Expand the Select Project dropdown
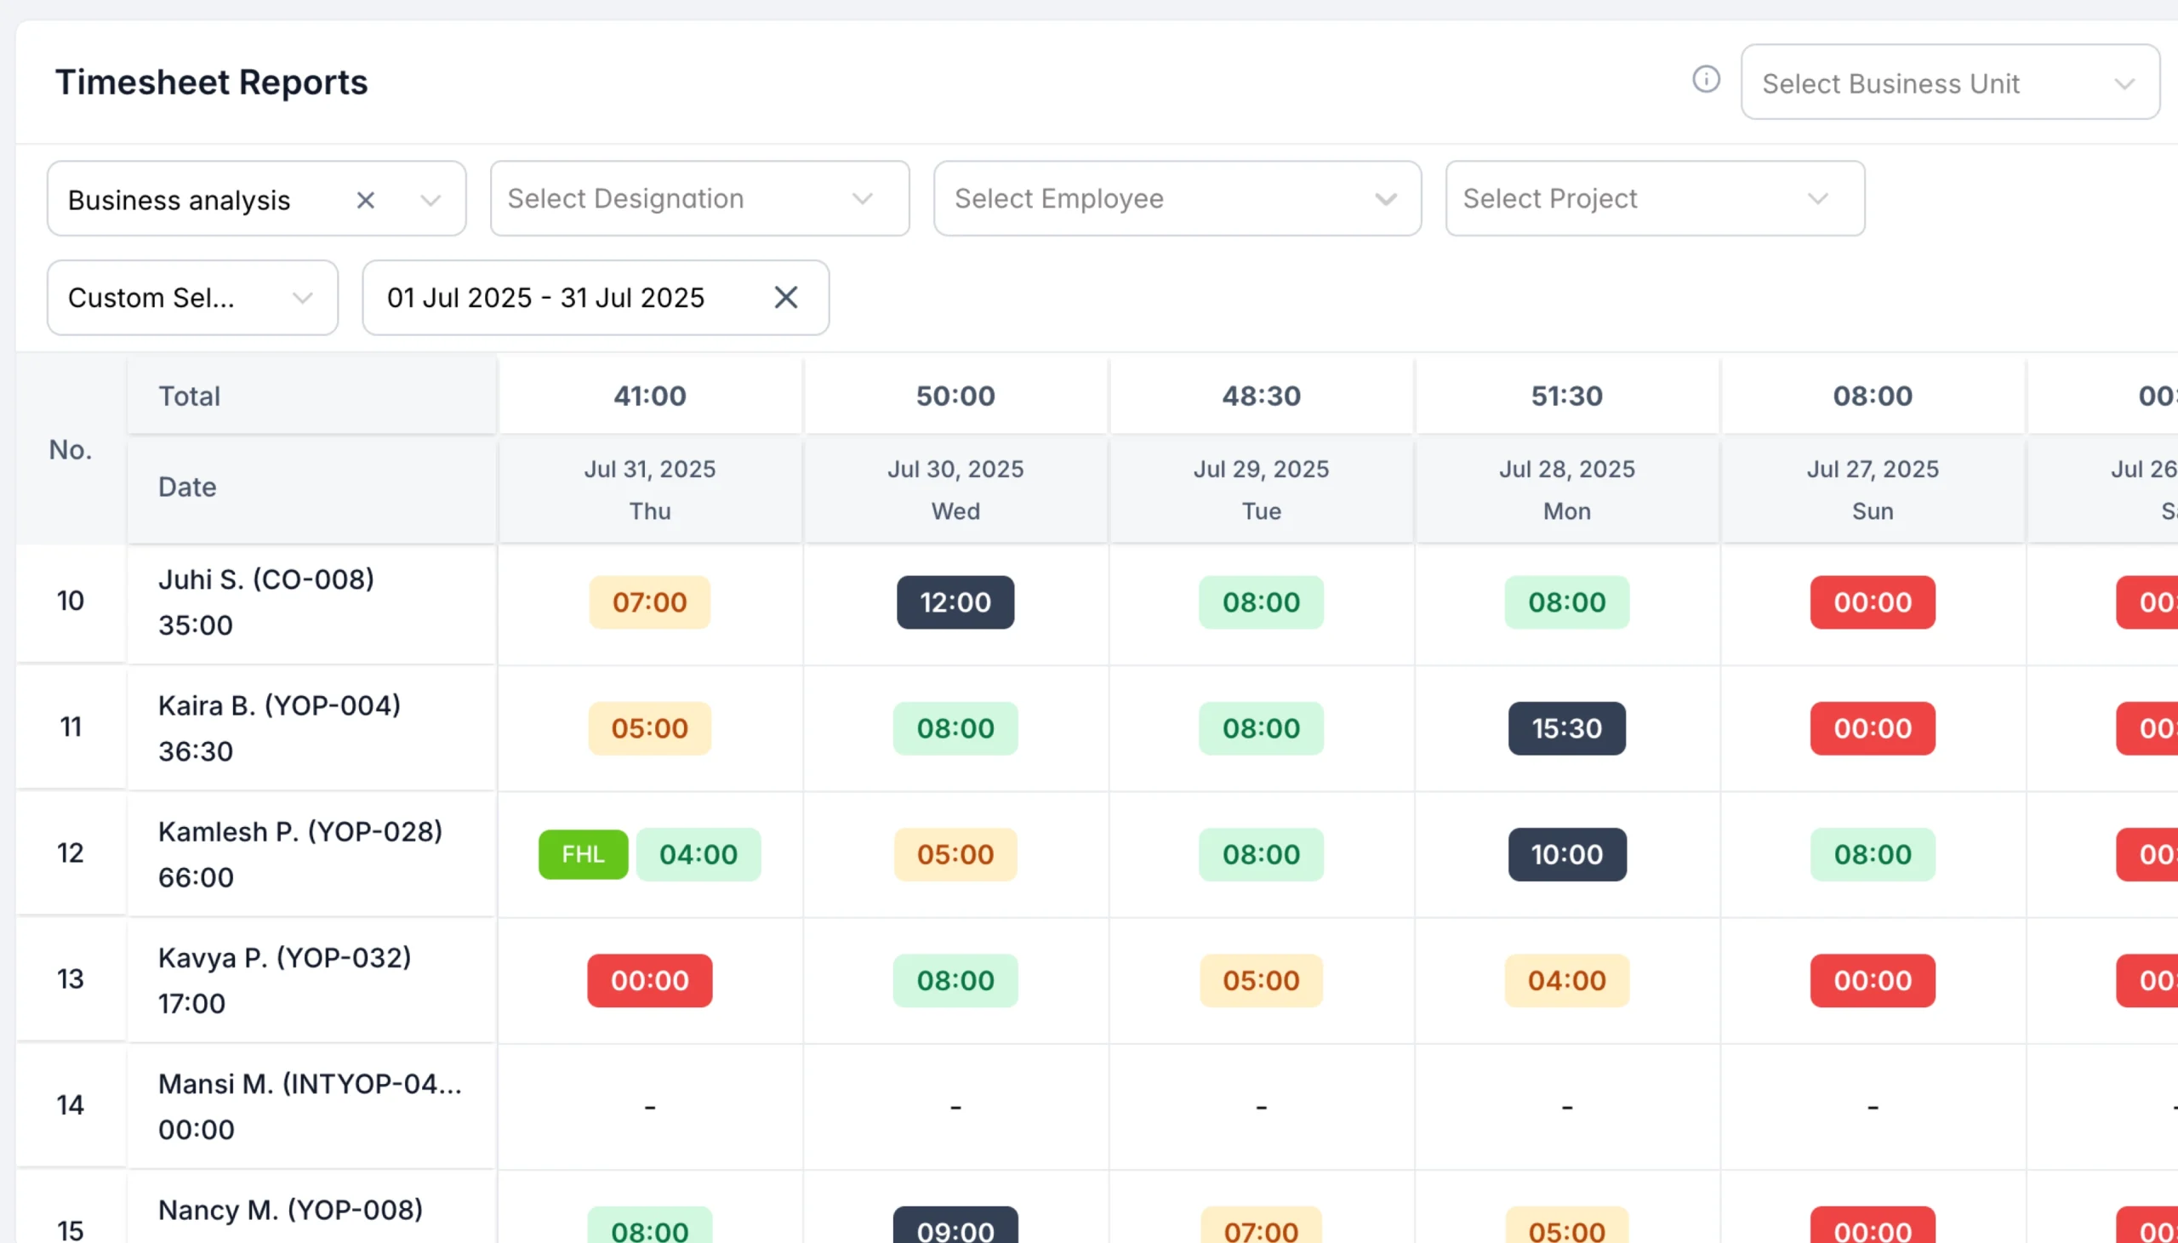The width and height of the screenshot is (2178, 1243). (x=1654, y=198)
